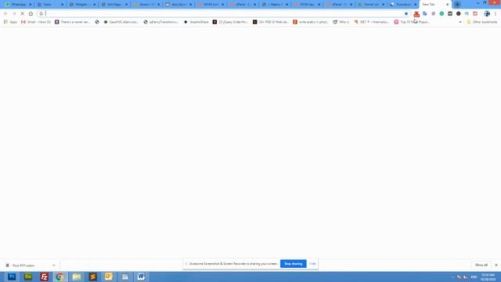
Task: Switch to the Teams tab
Action: pos(50,5)
